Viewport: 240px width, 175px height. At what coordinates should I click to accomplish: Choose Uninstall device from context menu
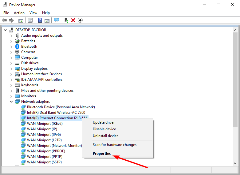(x=118, y=136)
